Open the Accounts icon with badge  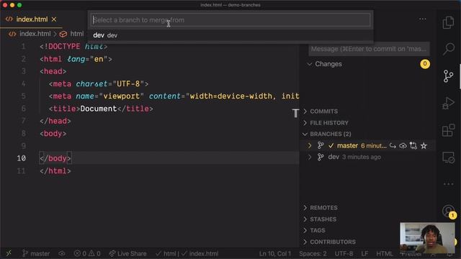click(449, 211)
